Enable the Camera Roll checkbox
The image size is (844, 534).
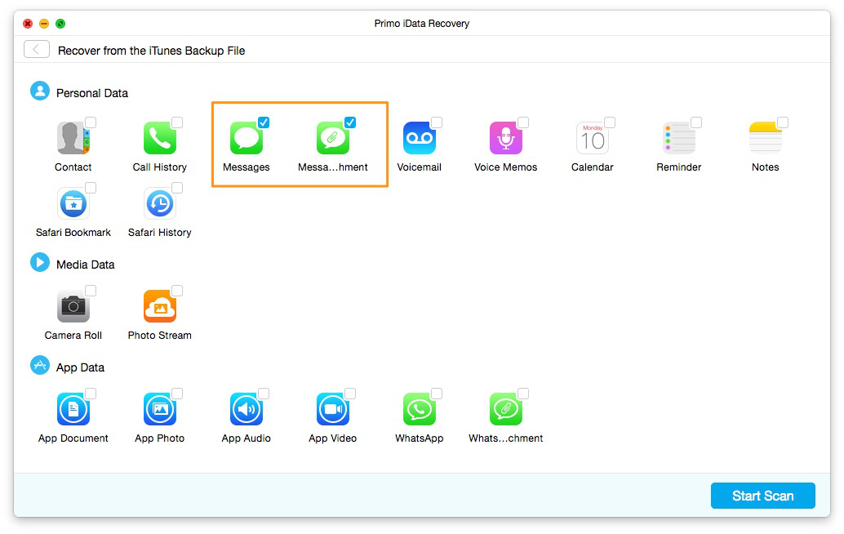point(91,291)
